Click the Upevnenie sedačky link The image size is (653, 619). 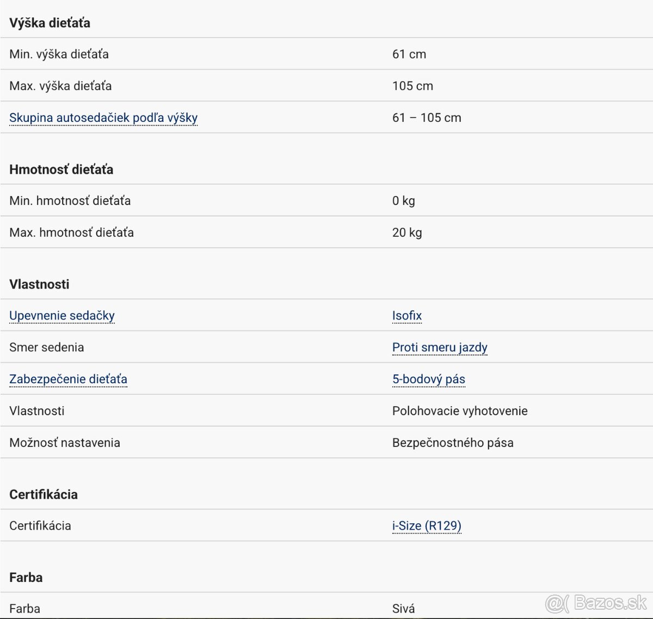click(x=62, y=316)
